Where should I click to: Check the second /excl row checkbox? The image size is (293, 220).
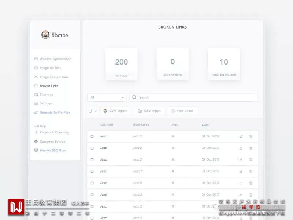pos(92,148)
